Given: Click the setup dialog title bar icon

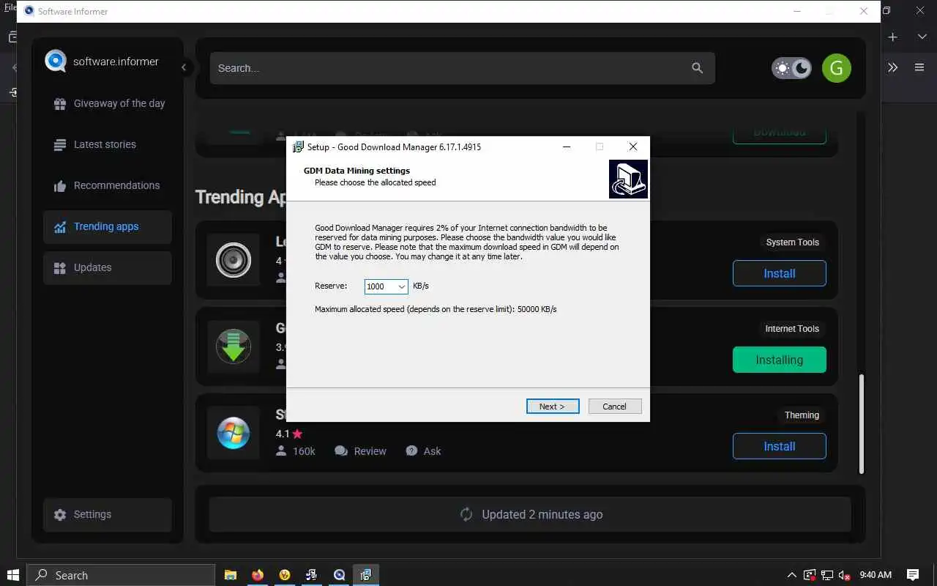Looking at the screenshot, I should (298, 146).
